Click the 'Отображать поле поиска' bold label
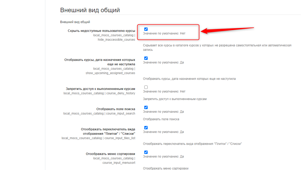Screen dimensions: 306x170 (116, 109)
